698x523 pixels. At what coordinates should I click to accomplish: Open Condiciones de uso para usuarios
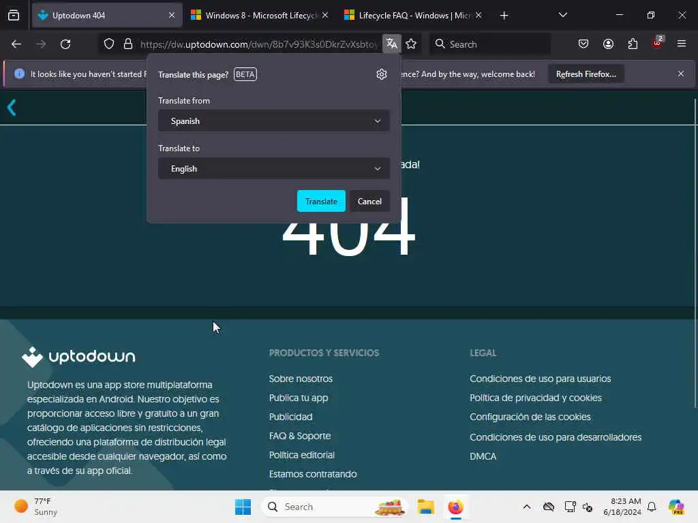541,379
